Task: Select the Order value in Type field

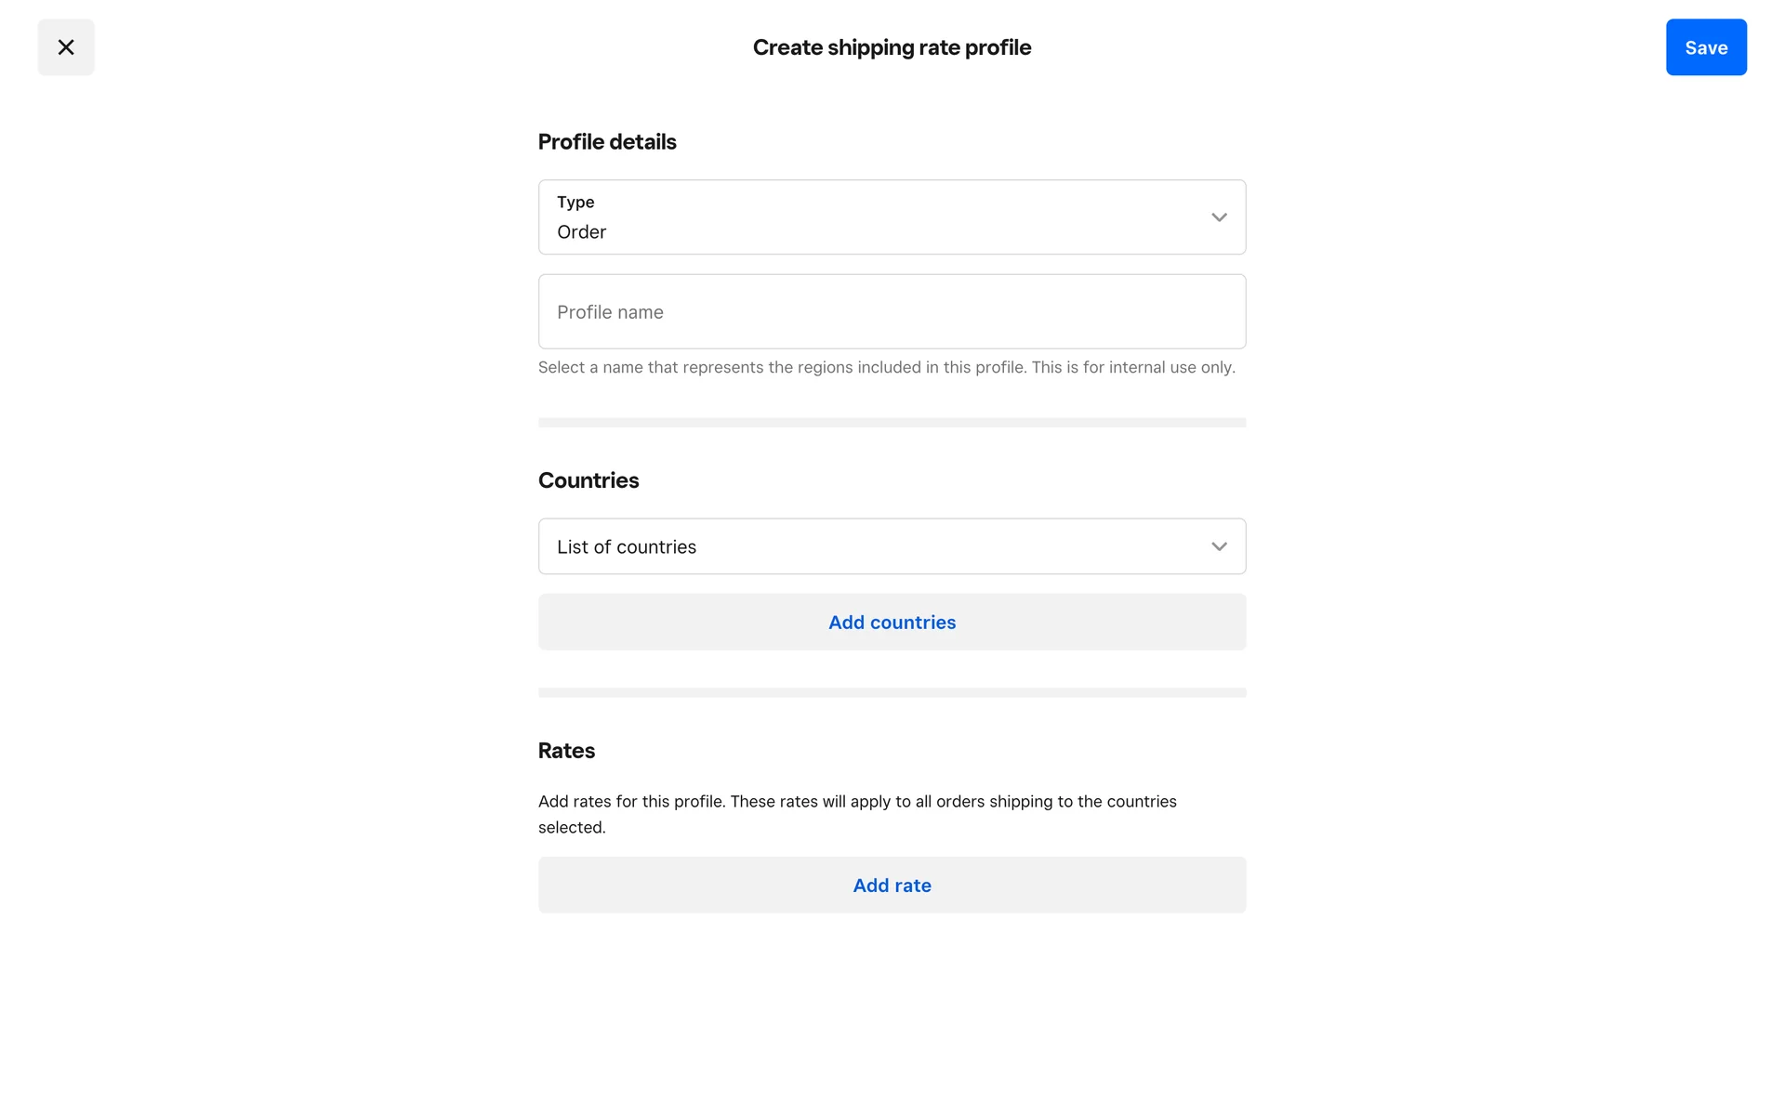Action: pos(581,232)
